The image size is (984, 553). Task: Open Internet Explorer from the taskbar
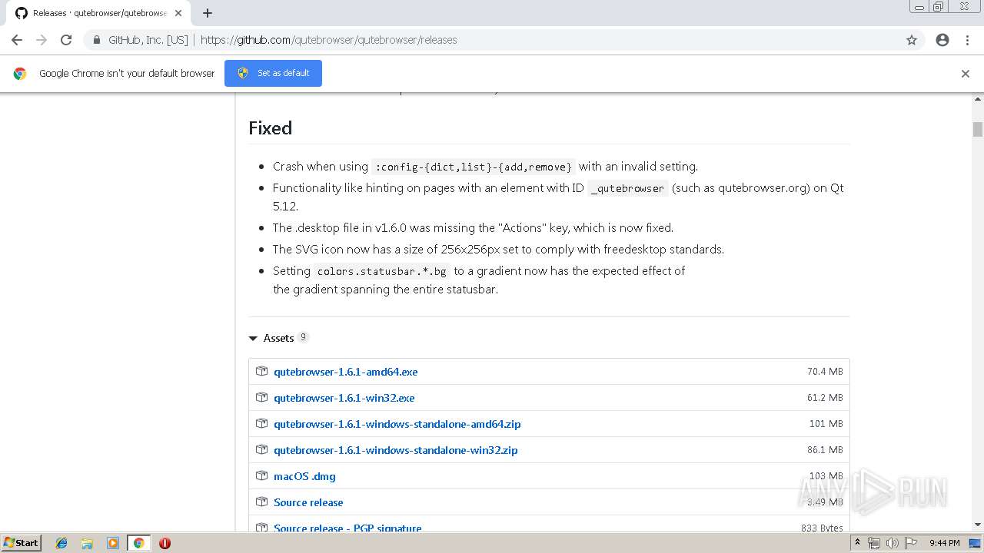point(61,543)
